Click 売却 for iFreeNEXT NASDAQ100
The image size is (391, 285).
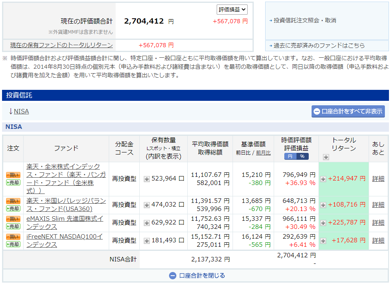[13, 244]
